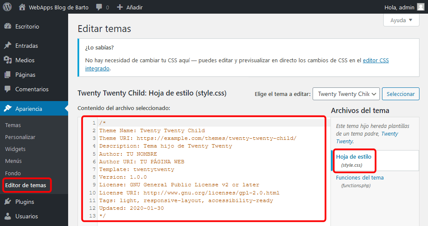
Task: Click inside the style.css code editor on the Template line
Action: tap(136, 169)
